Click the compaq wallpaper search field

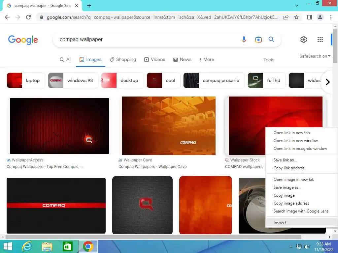(147, 40)
